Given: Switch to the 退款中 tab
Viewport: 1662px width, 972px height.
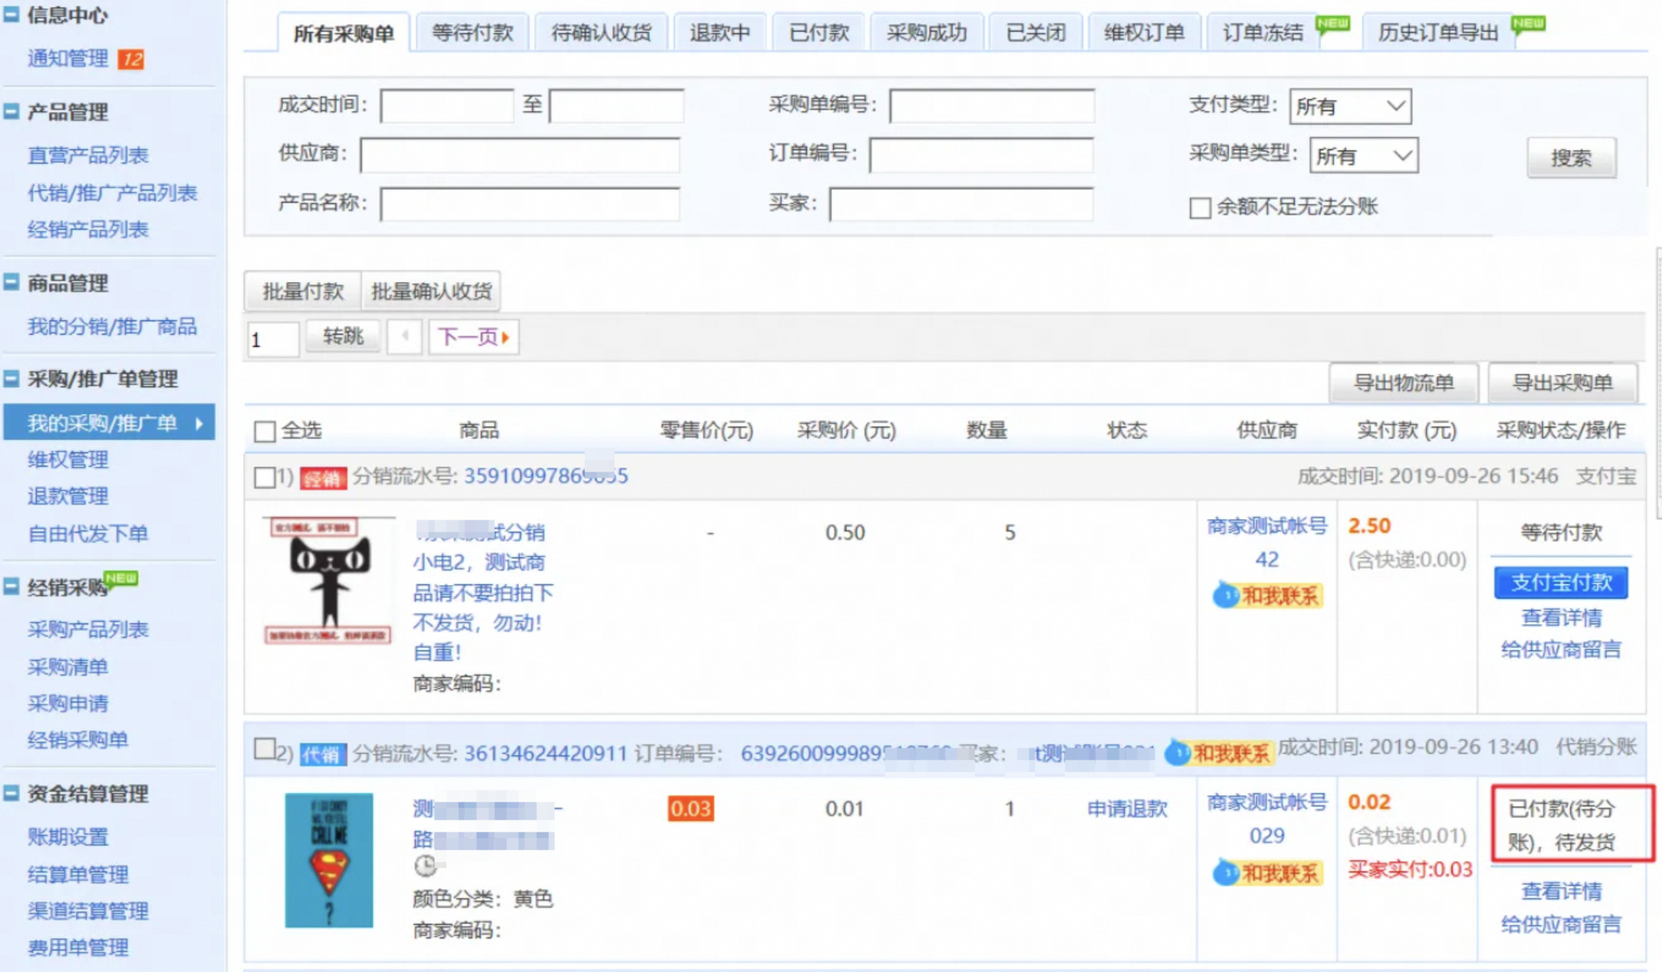Looking at the screenshot, I should coord(719,33).
